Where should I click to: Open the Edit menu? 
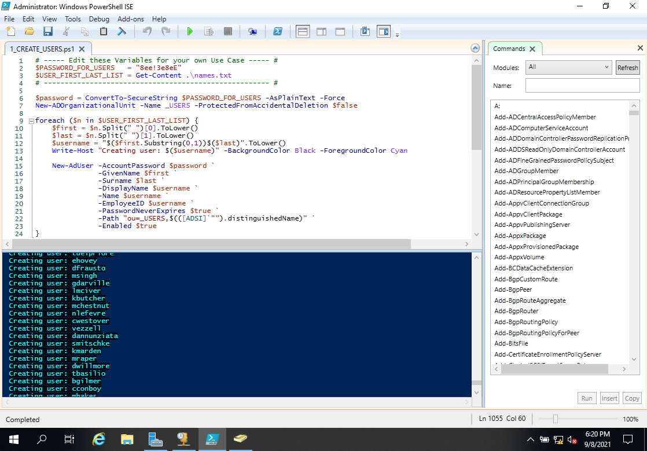pyautogui.click(x=28, y=19)
